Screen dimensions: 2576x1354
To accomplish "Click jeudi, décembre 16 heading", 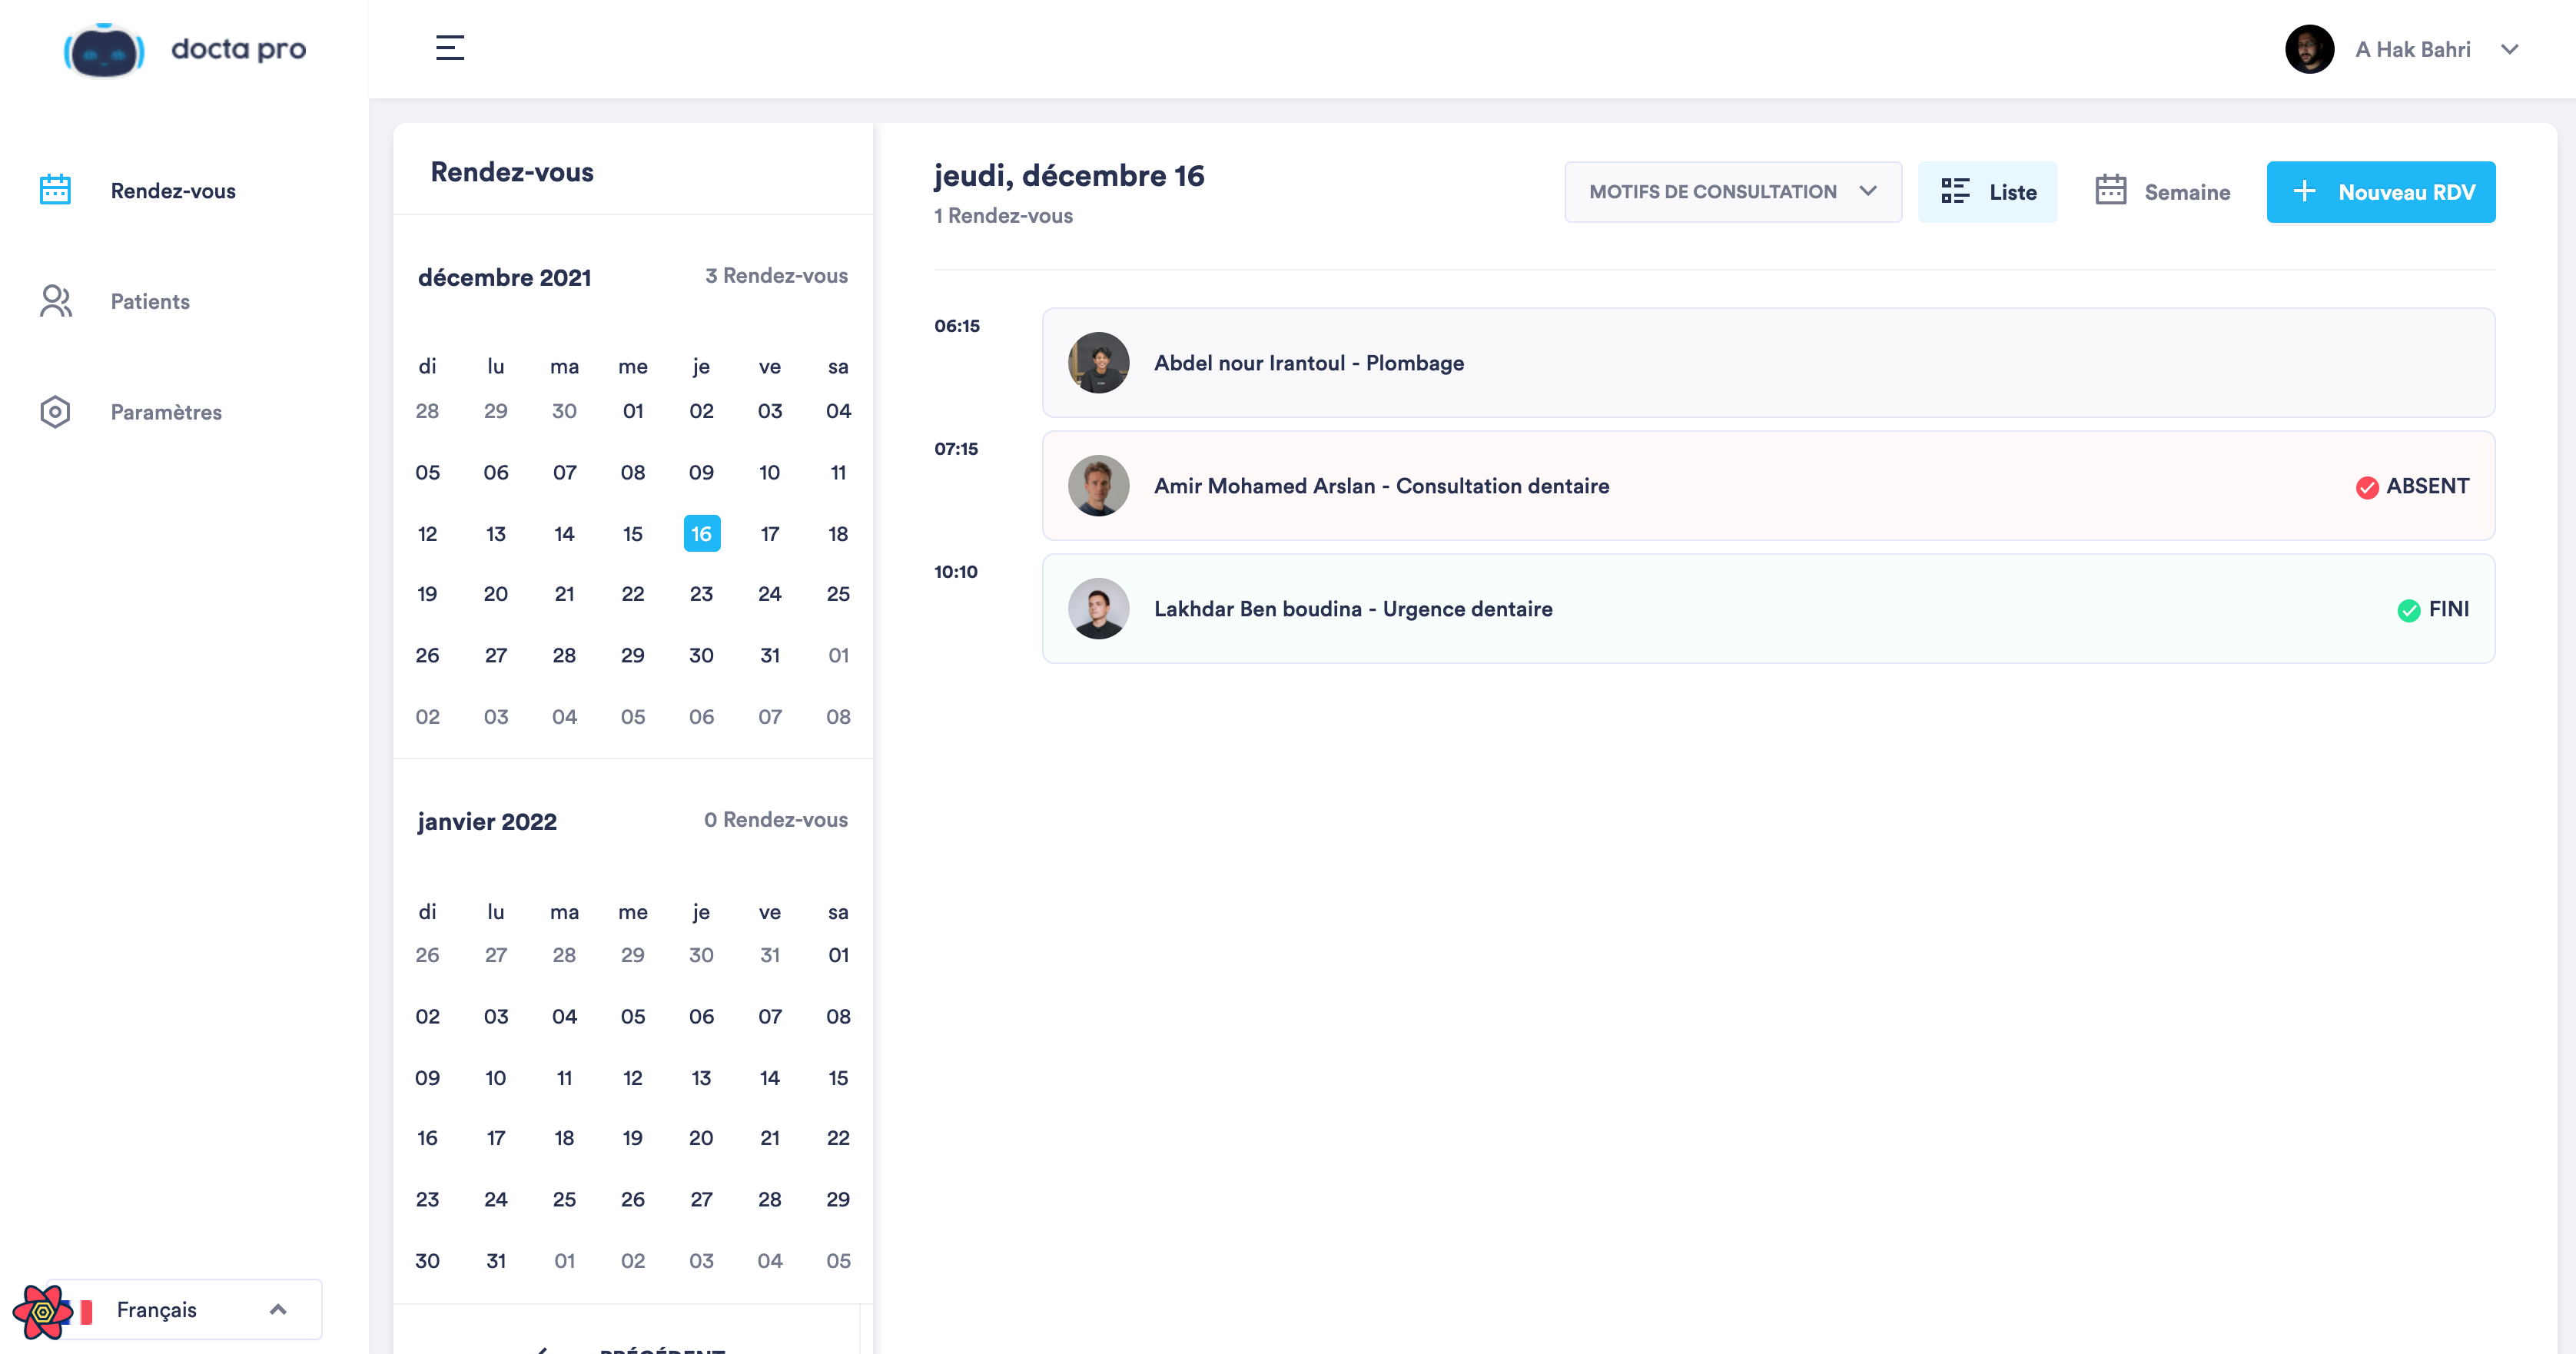I will [1068, 176].
